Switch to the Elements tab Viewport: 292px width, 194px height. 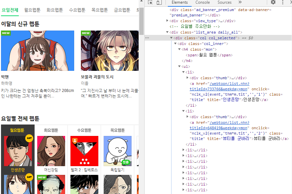click(180, 2)
